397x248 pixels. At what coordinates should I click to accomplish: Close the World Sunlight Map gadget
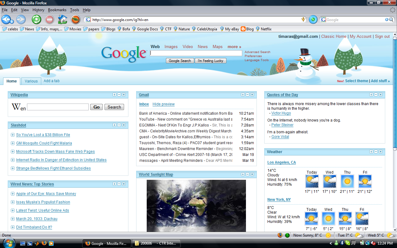252,174
